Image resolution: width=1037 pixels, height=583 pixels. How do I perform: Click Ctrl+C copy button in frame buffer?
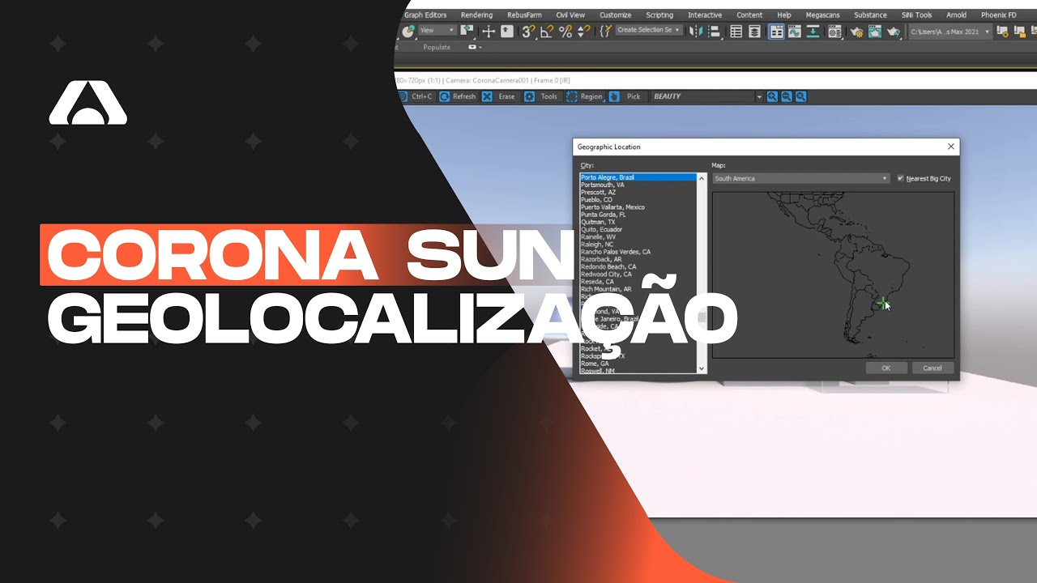(x=416, y=96)
